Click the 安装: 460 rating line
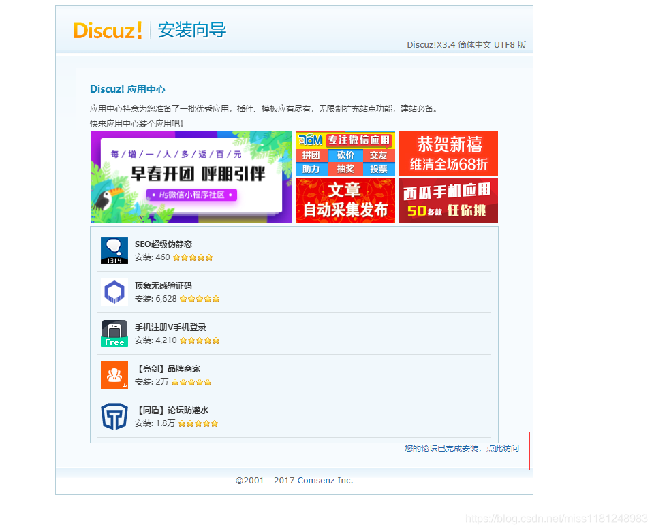This screenshot has width=654, height=531. coord(174,257)
